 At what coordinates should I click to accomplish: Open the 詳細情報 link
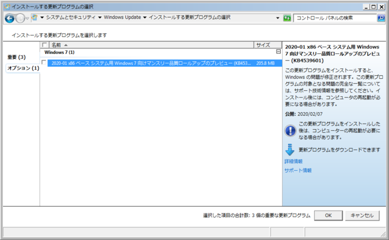point(294,161)
